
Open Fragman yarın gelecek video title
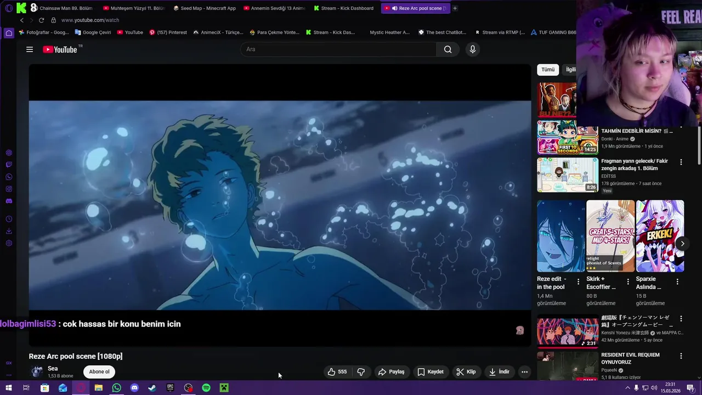click(x=635, y=165)
